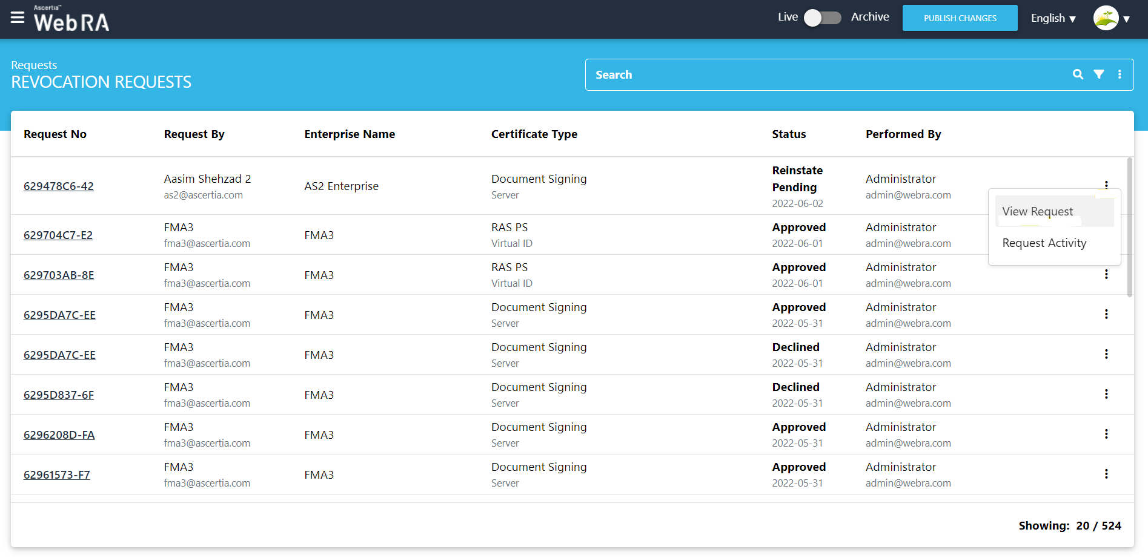Open the search filter funnel icon
1148x558 pixels.
pos(1098,74)
